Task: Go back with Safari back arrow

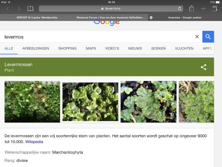Action: [x=8, y=9]
